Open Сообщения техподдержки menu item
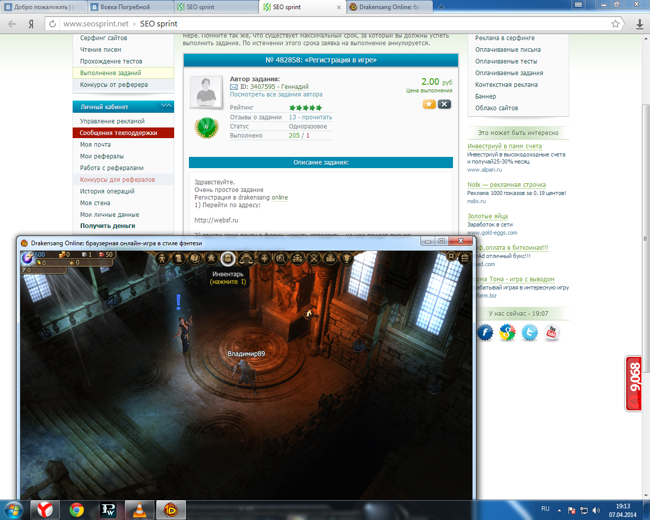Screen dimensions: 650x520 click(123, 133)
